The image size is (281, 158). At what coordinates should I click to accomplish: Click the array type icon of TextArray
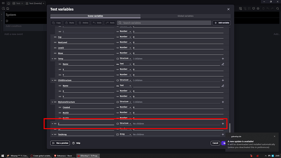point(118,134)
